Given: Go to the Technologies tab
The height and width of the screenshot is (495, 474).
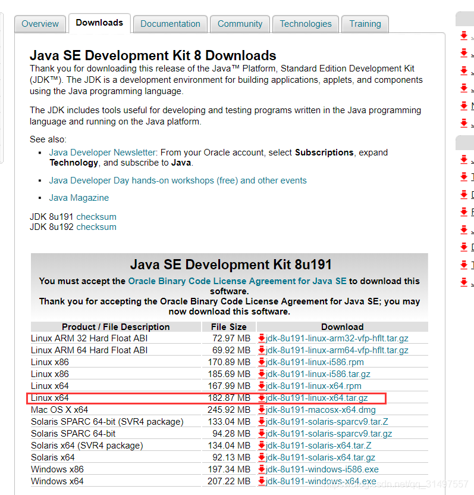Looking at the screenshot, I should point(306,24).
